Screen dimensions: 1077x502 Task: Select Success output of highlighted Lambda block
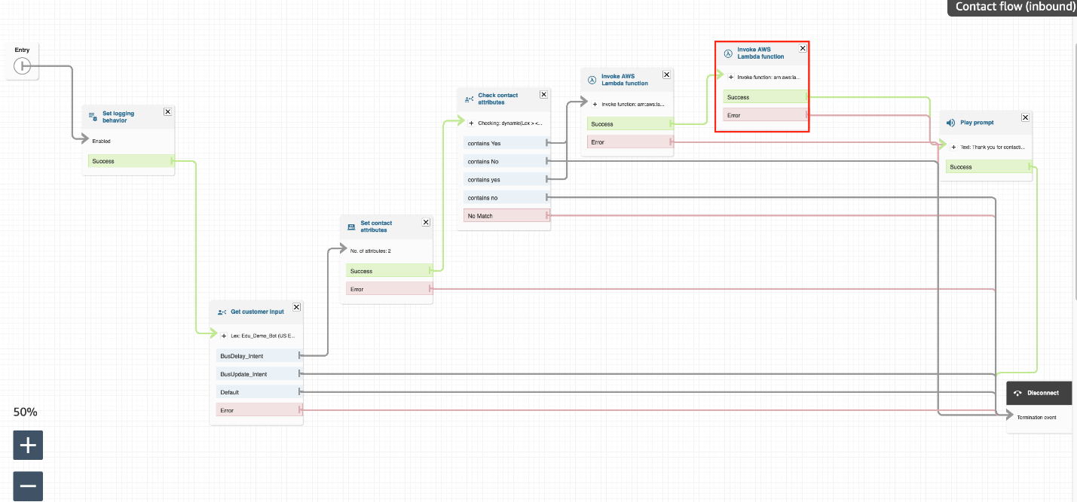(764, 97)
